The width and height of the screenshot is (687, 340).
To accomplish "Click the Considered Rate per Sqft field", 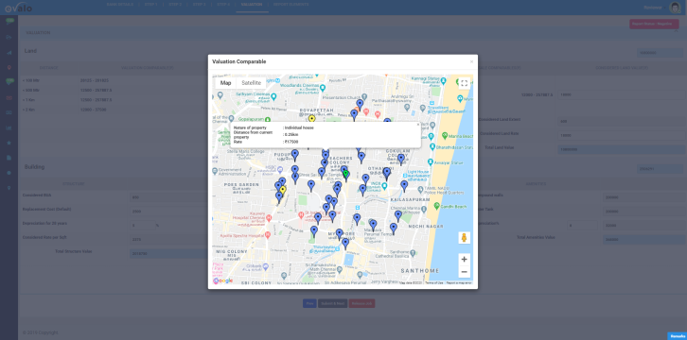I will click(x=168, y=240).
